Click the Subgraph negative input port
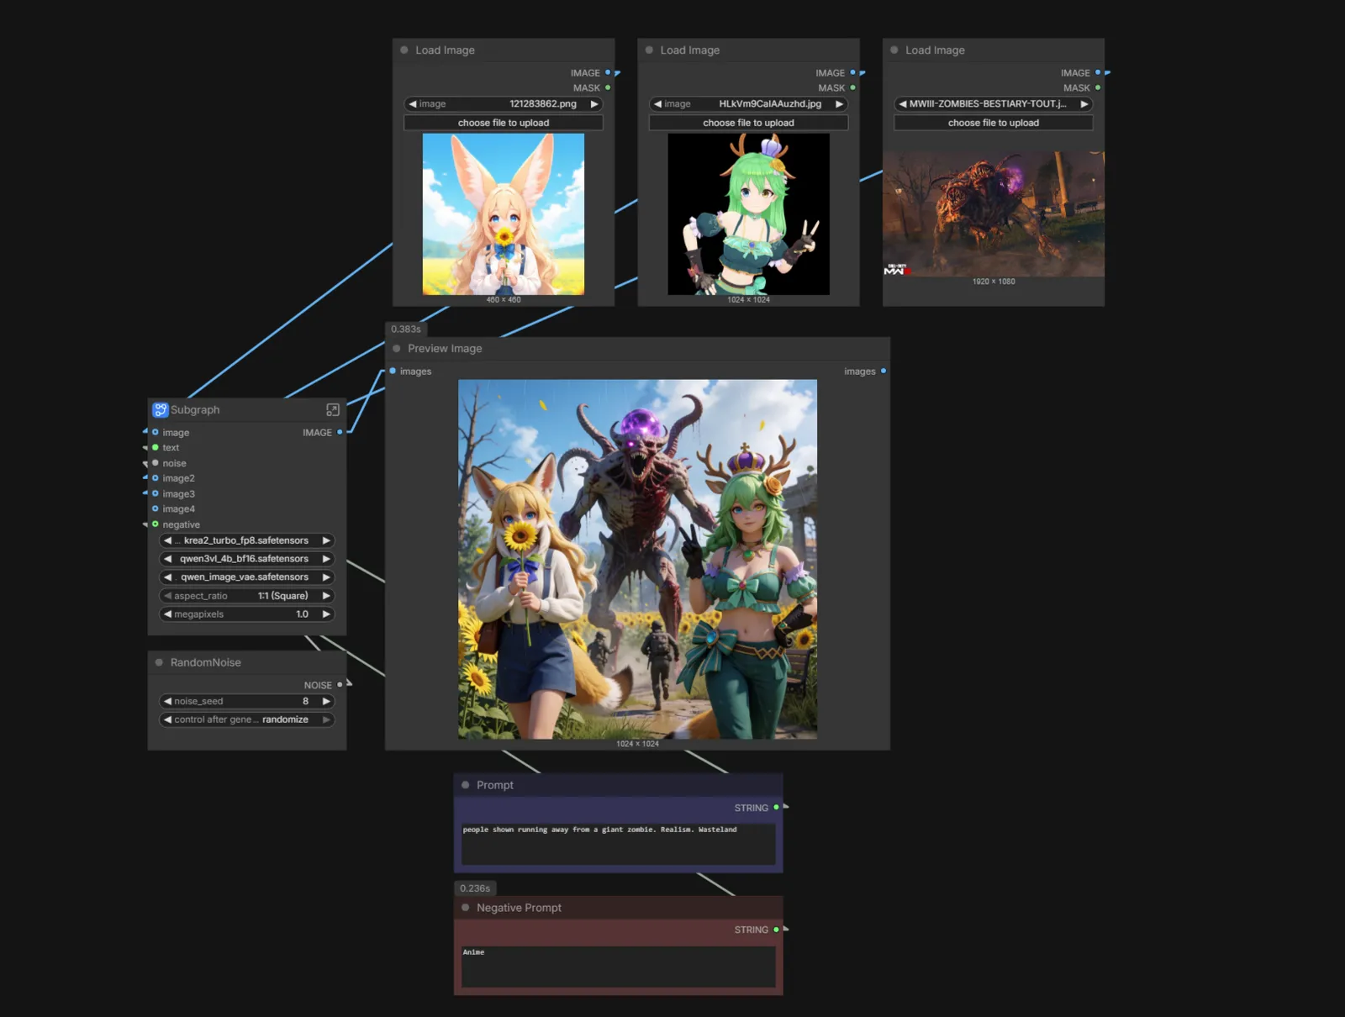Screen dimensions: 1345x1017 [x=155, y=524]
